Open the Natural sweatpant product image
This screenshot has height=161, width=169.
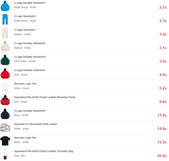pos(5,33)
